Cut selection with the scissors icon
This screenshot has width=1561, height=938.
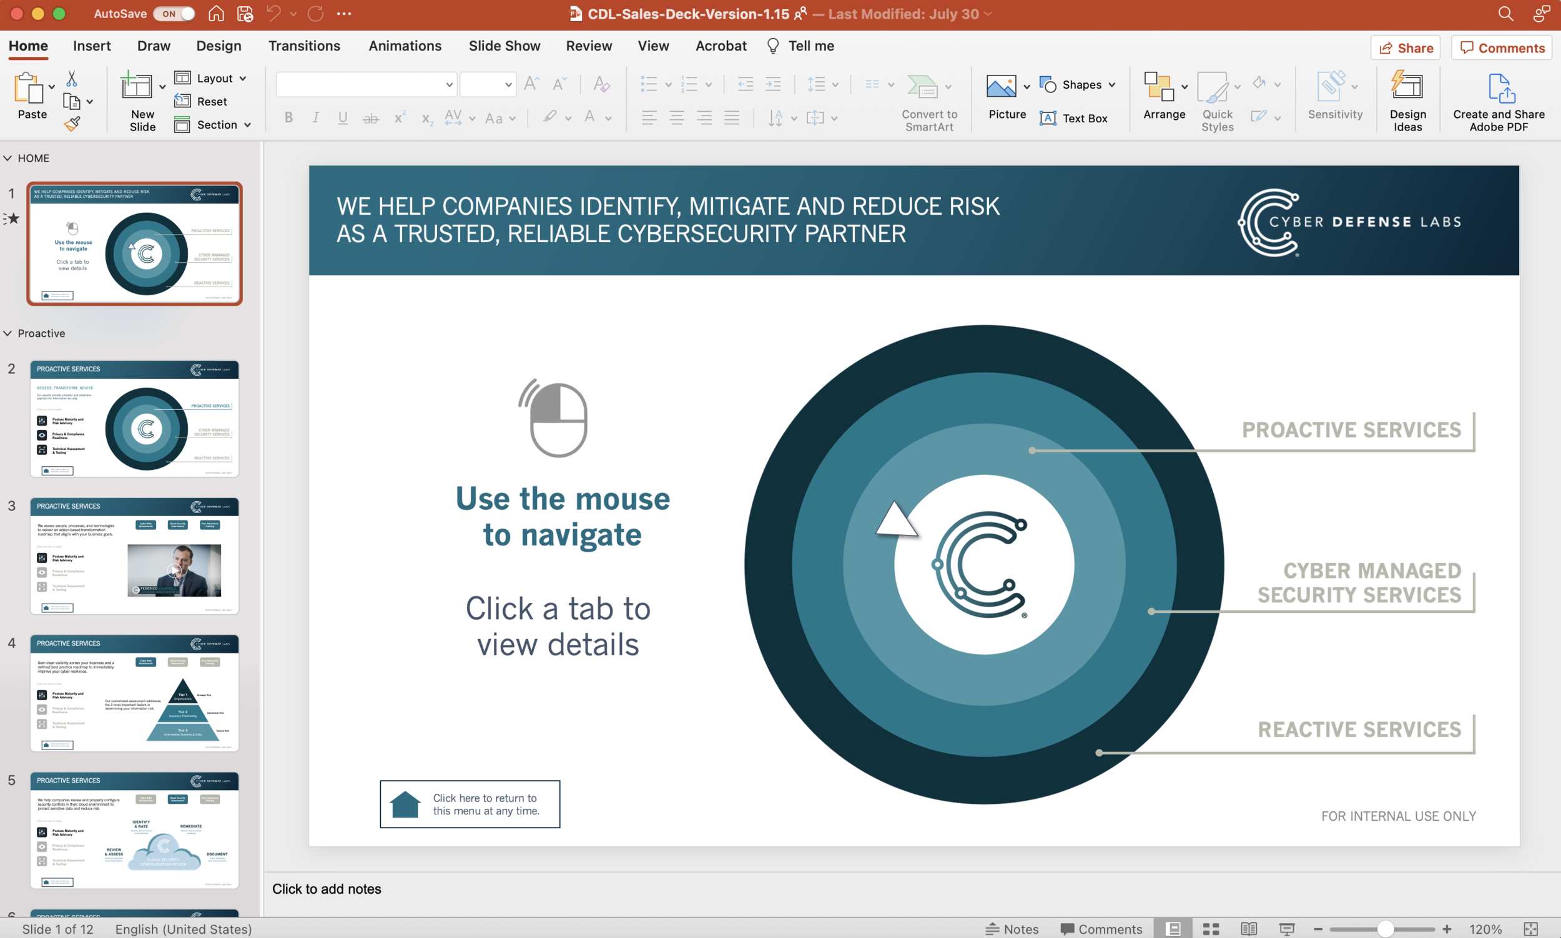point(71,79)
